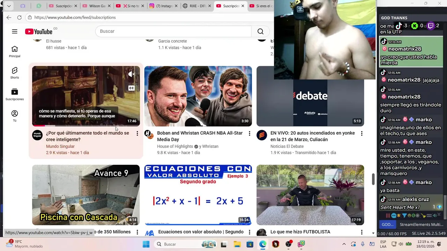Screen dimensions: 447x251
Task: Open File Explorer from the taskbar
Action: [x=237, y=244]
